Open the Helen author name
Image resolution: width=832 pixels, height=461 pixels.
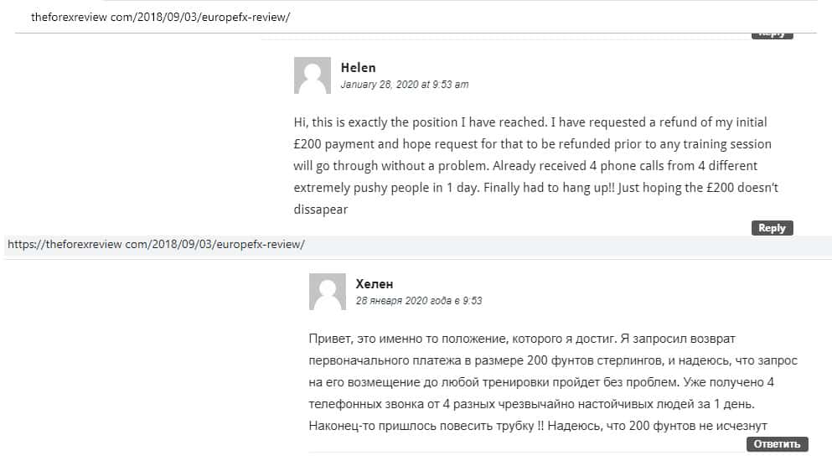tap(358, 67)
